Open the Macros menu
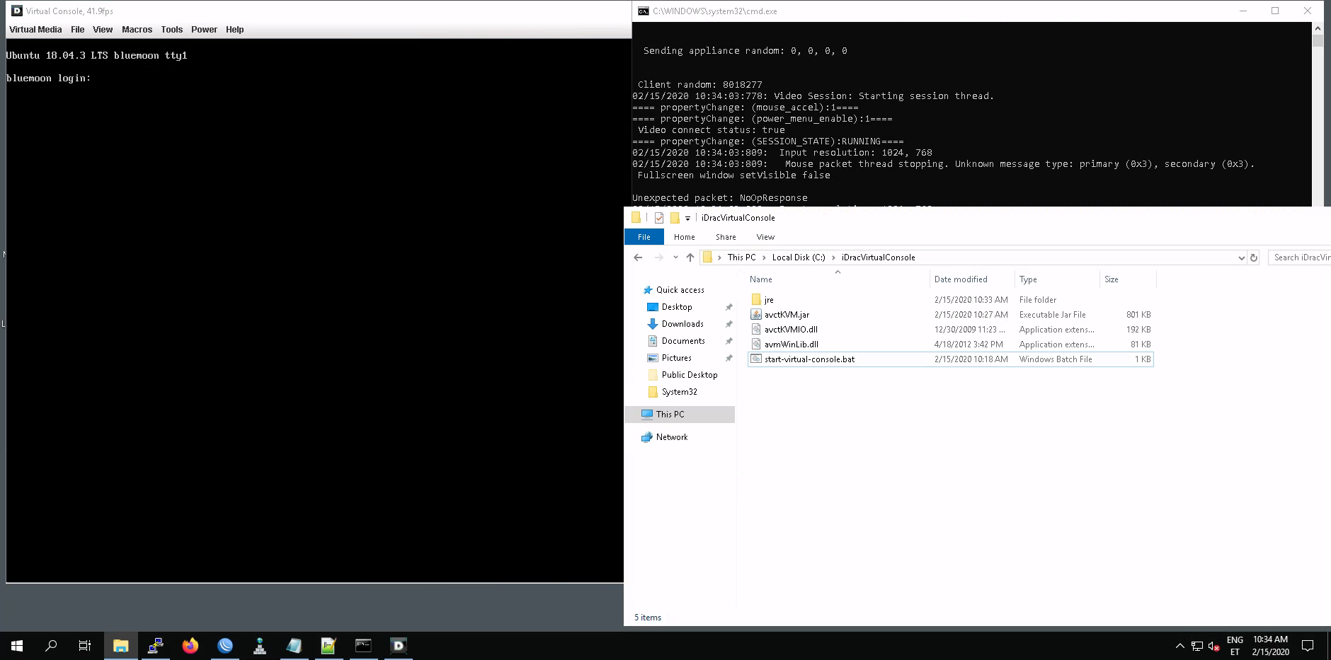The image size is (1331, 660). (x=137, y=30)
